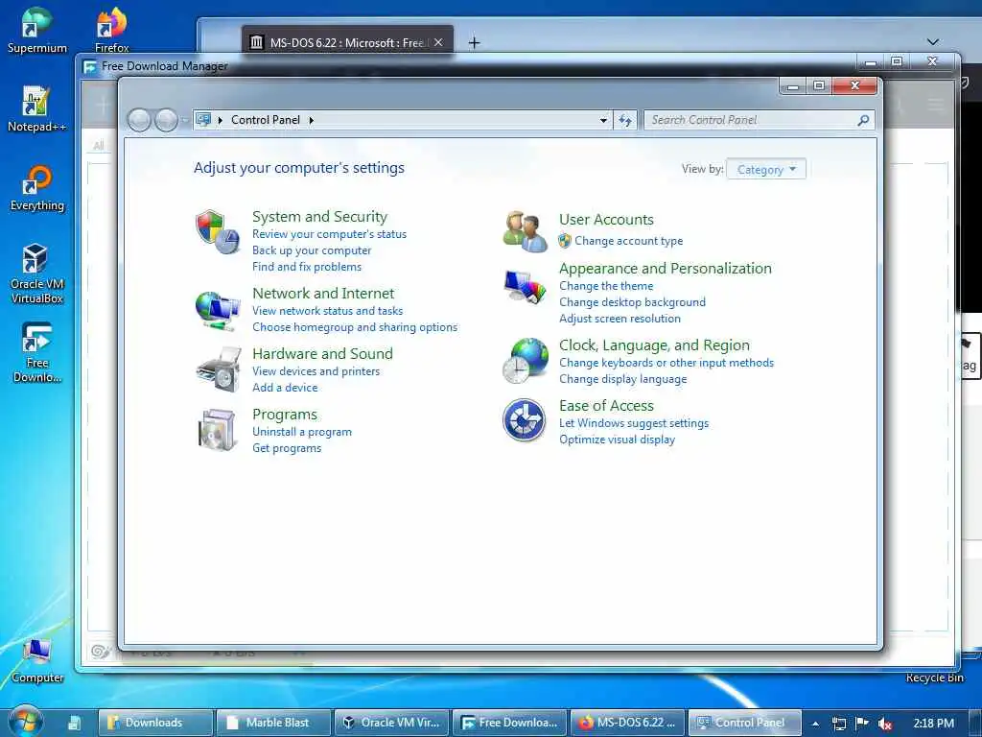Expand the Firefox tab list chevron
Image resolution: width=982 pixels, height=737 pixels.
click(x=932, y=42)
